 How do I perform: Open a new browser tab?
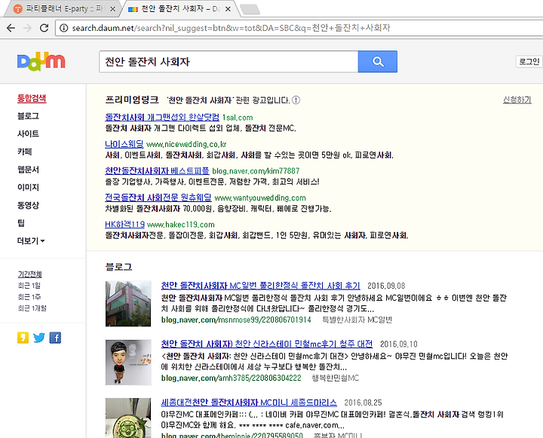pos(250,9)
